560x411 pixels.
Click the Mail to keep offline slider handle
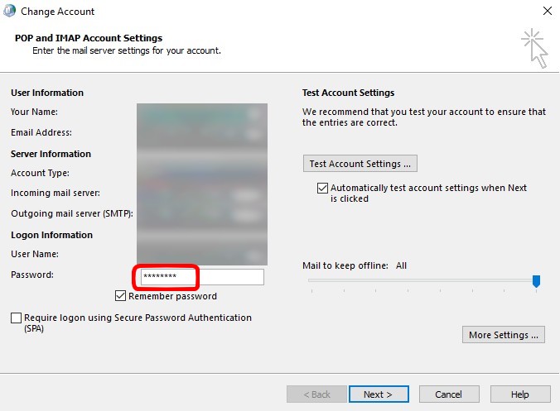click(536, 282)
